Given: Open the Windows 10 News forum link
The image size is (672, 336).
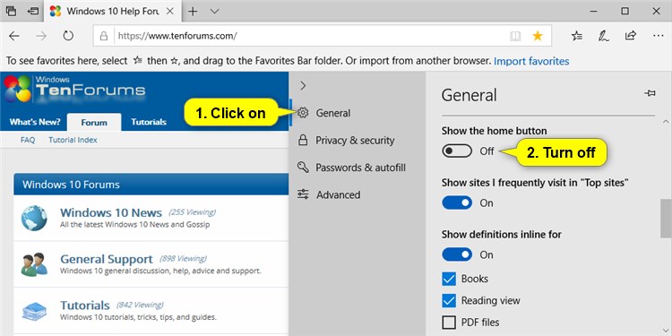Looking at the screenshot, I should coord(111,212).
